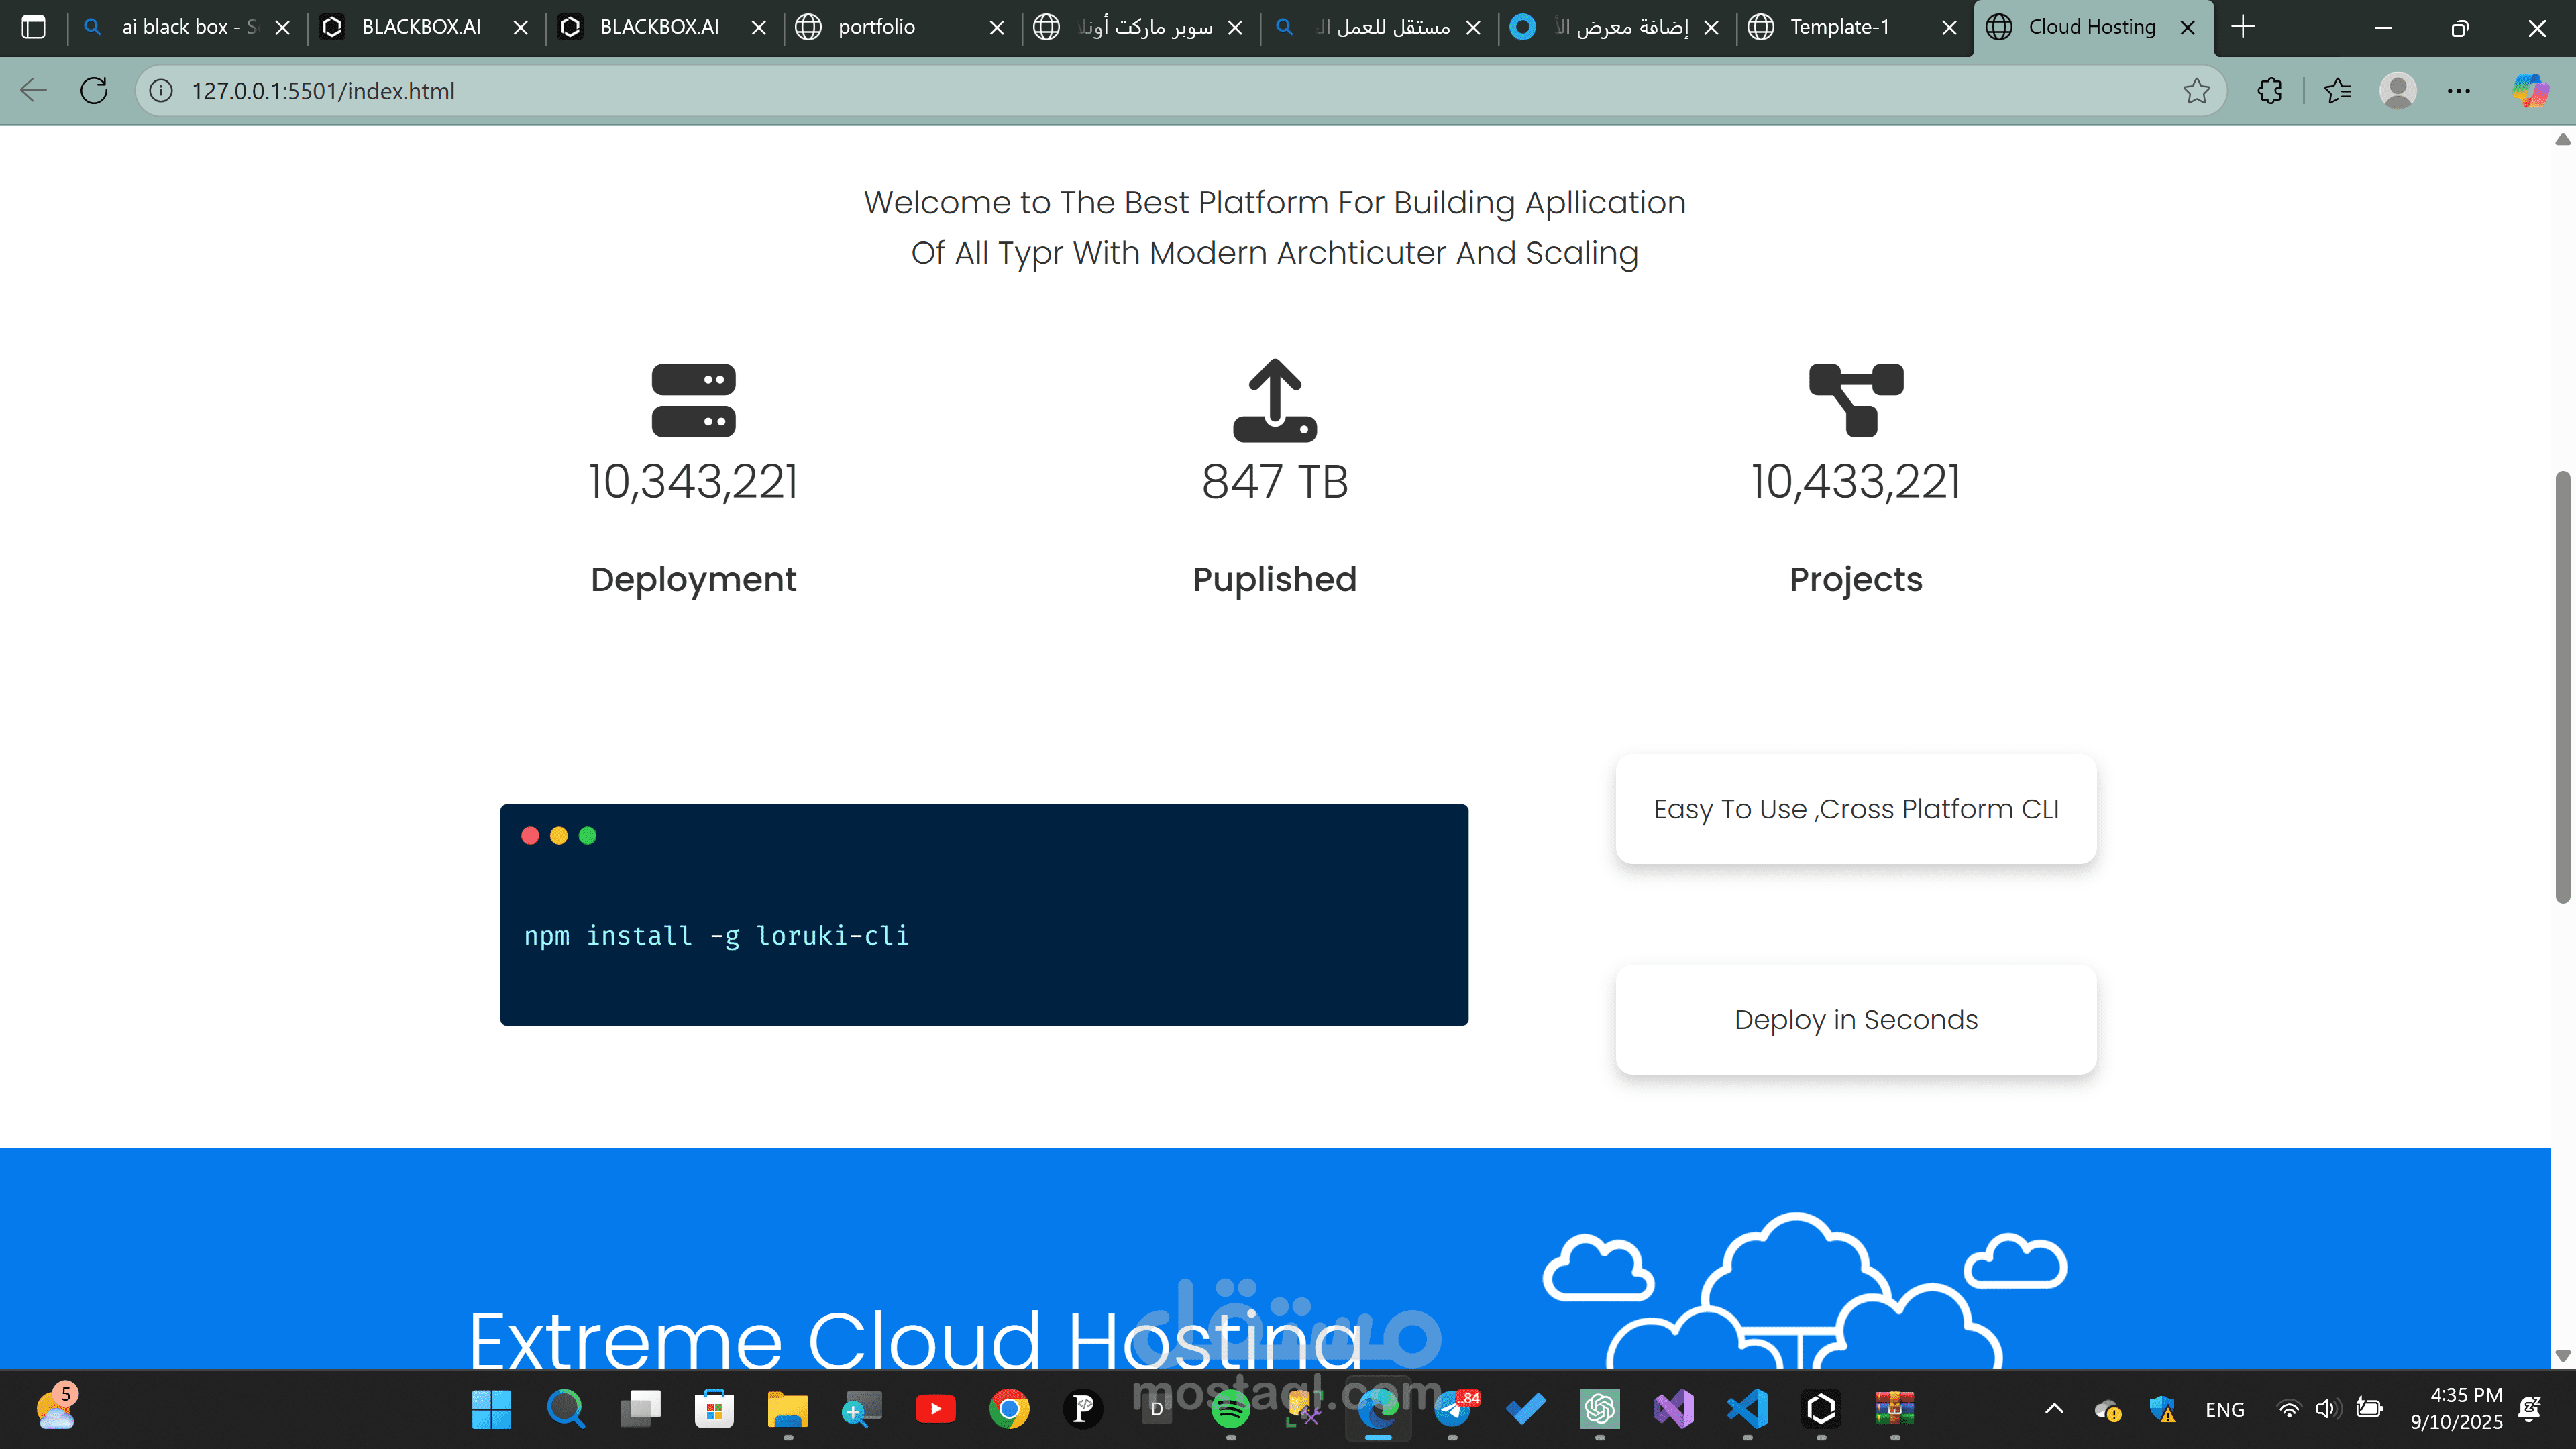Open Visual Studio Code from taskbar
This screenshot has height=1449, width=2576.
pos(1747,1409)
